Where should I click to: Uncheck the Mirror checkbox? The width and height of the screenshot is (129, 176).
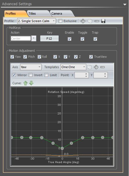click(x=14, y=75)
